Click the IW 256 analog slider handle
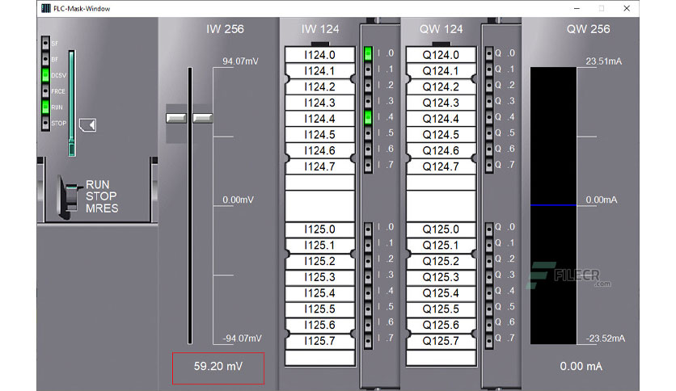 189,118
